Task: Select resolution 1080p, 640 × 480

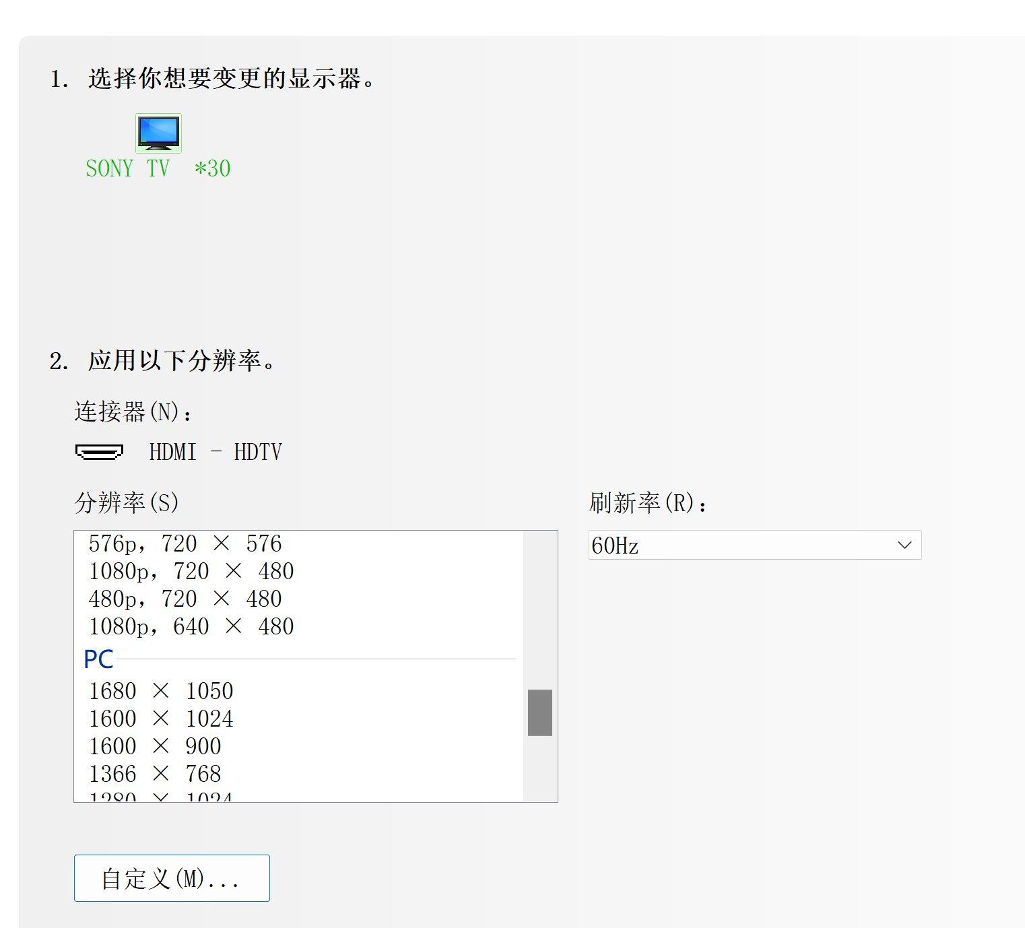Action: (x=191, y=626)
